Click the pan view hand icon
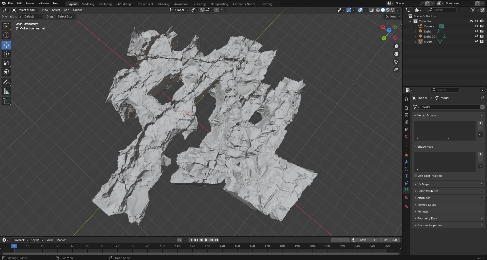The height and width of the screenshot is (260, 487). (396, 54)
